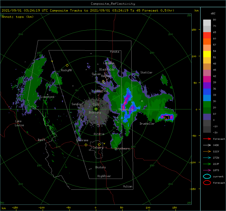Select the yellow 51–54 dBZ swatch
The height and width of the screenshot is (211, 226).
(x=207, y=54)
